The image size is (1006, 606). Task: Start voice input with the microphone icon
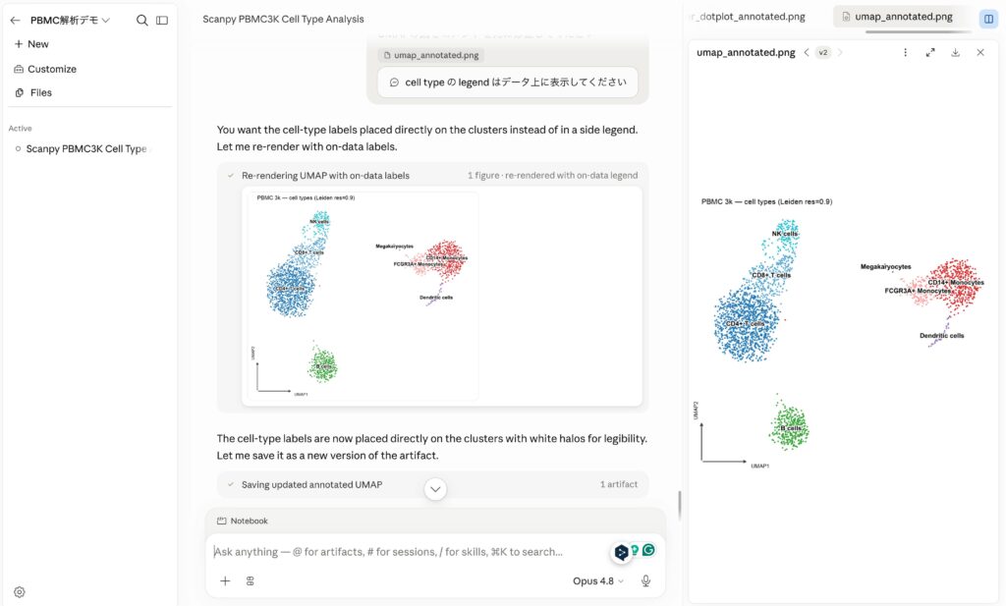pos(646,580)
